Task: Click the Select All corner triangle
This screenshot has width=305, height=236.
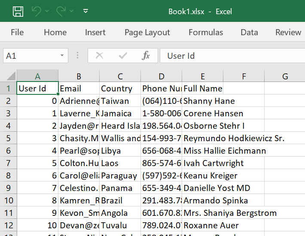Action: pos(11,77)
